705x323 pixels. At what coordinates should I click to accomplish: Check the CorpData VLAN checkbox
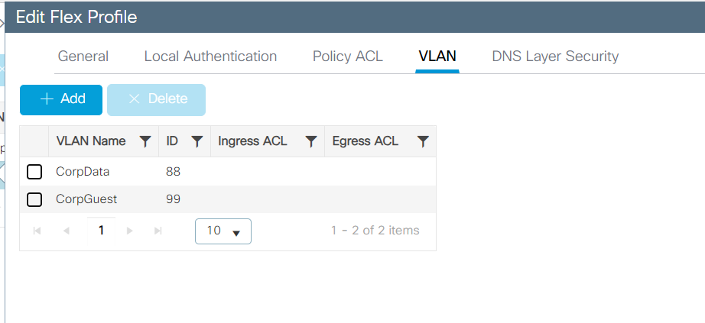(34, 172)
